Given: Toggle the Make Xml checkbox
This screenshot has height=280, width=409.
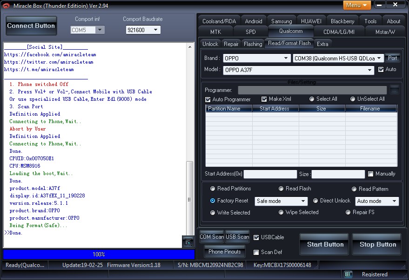Looking at the screenshot, I should pos(264,99).
